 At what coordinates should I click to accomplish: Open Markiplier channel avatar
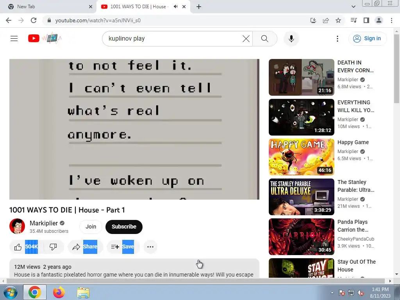coord(17,226)
